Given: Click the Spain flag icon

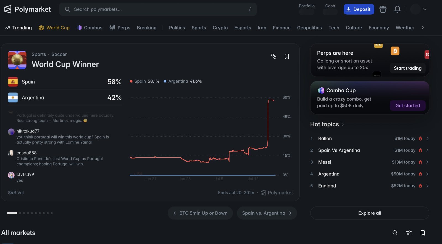Looking at the screenshot, I should point(13,82).
